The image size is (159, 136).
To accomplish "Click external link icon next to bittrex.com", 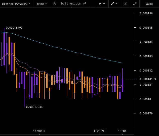I will [x=84, y=4].
